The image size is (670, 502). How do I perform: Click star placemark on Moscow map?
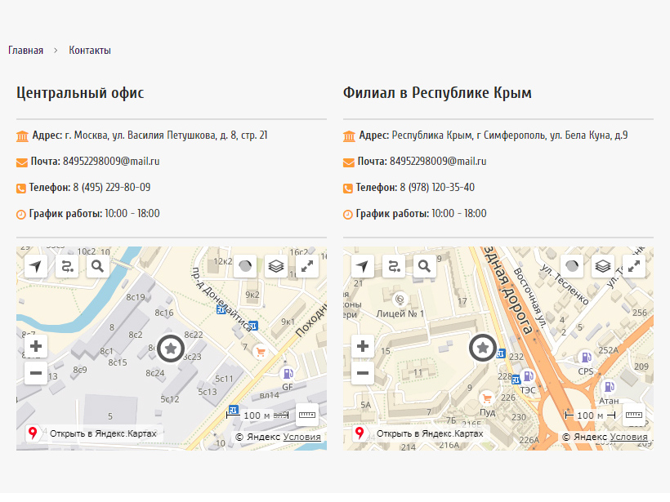[170, 349]
